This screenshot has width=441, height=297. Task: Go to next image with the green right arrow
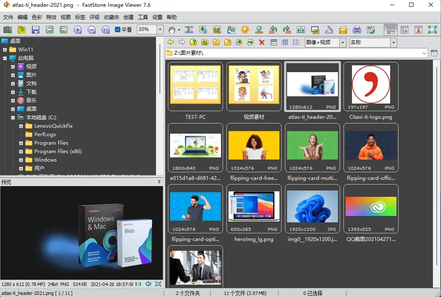pos(64,30)
